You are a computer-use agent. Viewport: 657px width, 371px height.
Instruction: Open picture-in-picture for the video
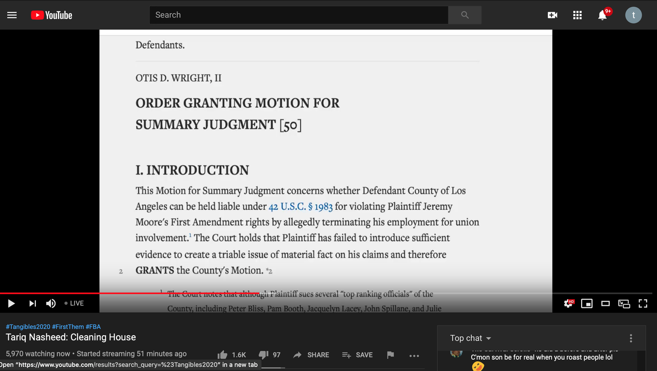point(624,303)
